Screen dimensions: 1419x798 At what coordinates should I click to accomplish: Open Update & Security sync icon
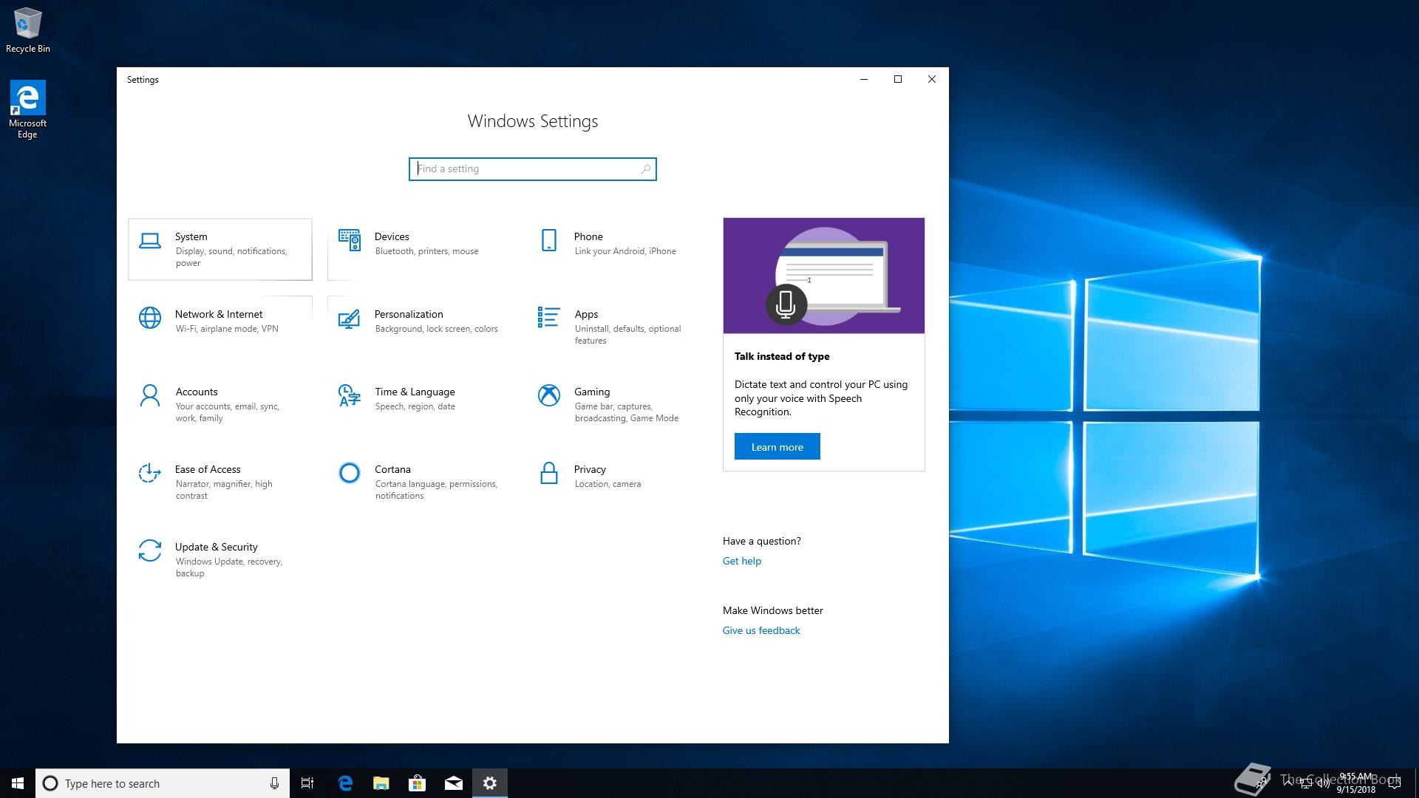[x=150, y=550]
